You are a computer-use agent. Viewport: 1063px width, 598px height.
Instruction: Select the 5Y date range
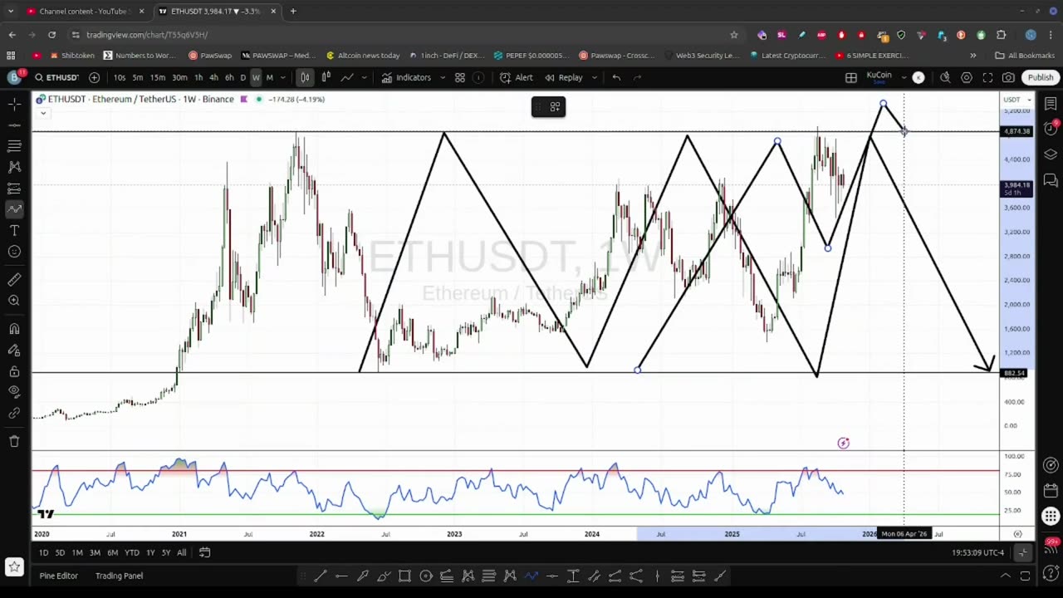pyautogui.click(x=166, y=552)
